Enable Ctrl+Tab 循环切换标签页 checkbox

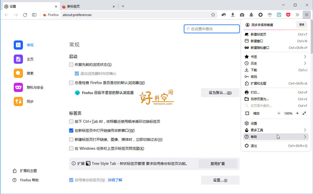point(71,121)
